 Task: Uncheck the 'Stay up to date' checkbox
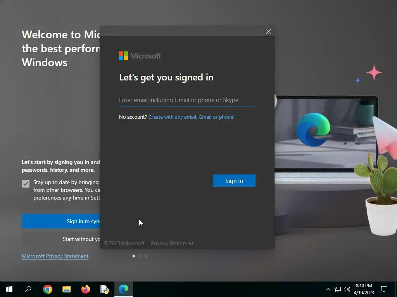(x=26, y=184)
